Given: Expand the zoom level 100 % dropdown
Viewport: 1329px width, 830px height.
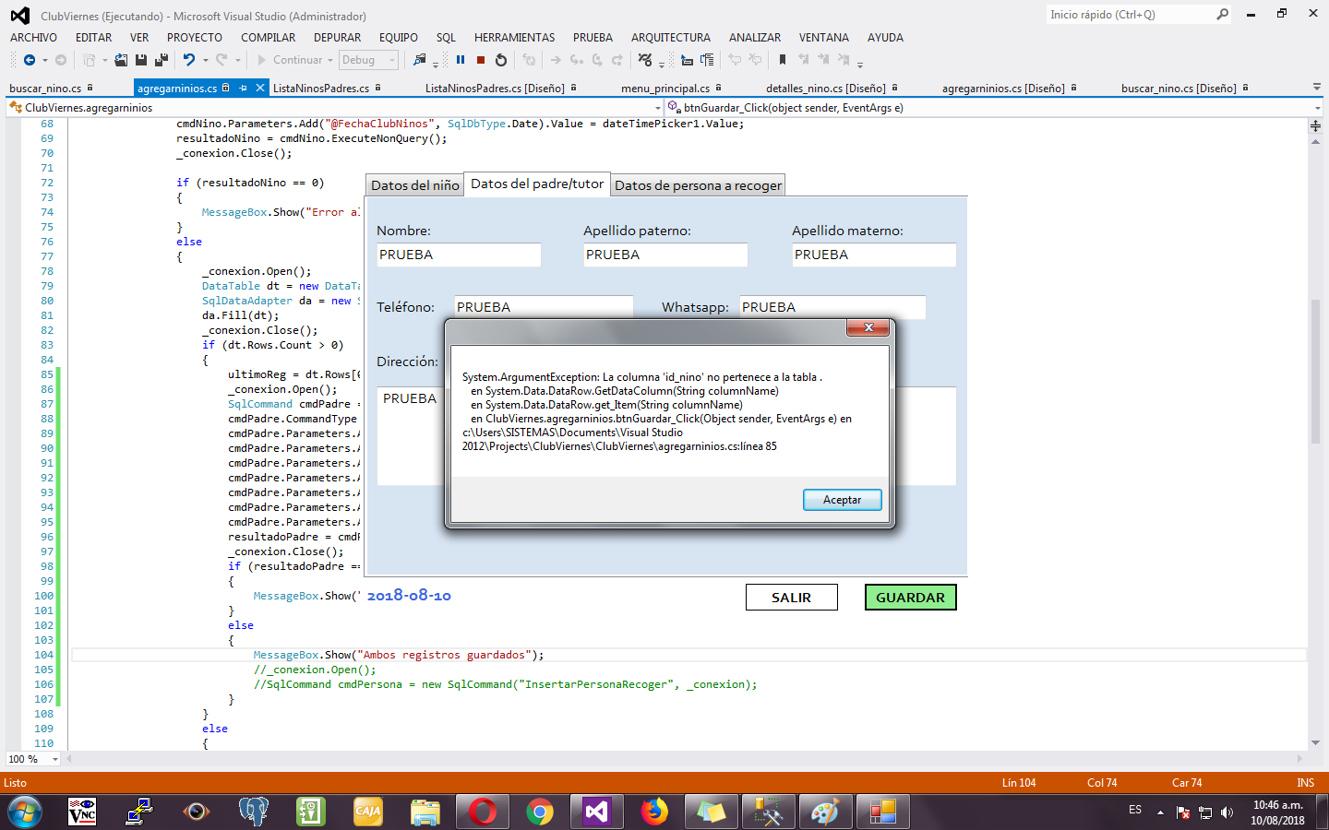Looking at the screenshot, I should (55, 759).
